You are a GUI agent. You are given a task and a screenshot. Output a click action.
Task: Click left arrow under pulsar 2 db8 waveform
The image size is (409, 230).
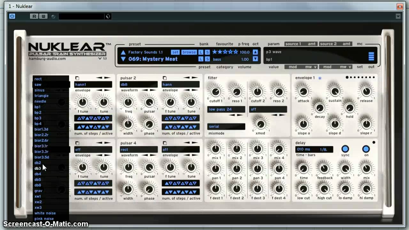tap(145, 90)
